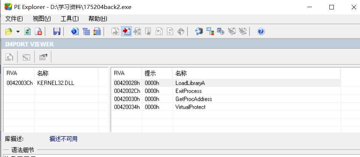Click third Import Viewer sub-toolbar properties icon
The height and width of the screenshot is (157, 360).
pyautogui.click(x=43, y=57)
